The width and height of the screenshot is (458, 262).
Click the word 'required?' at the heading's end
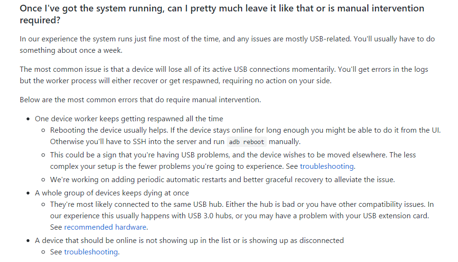[40, 20]
